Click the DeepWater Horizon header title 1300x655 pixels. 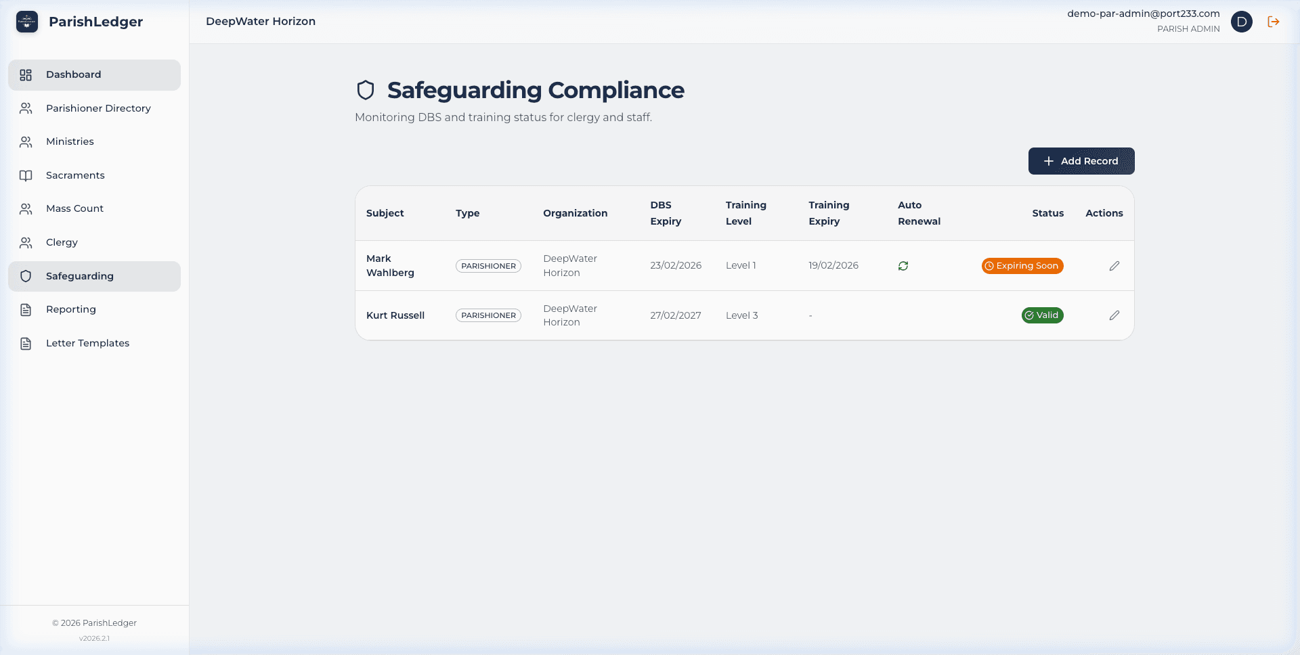point(261,21)
